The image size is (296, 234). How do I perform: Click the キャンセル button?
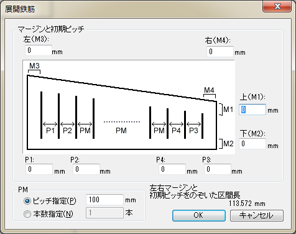pyautogui.click(x=257, y=215)
